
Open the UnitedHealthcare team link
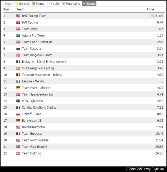[x=33, y=127]
